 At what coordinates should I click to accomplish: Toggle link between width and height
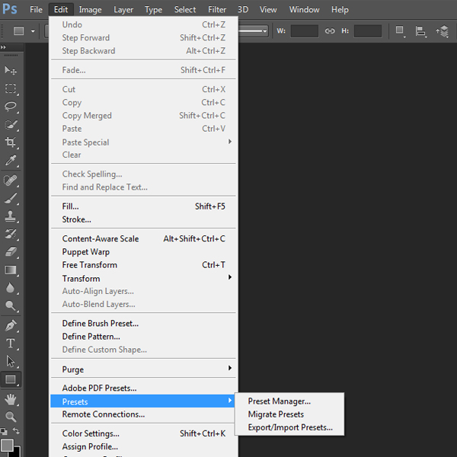[x=330, y=31]
